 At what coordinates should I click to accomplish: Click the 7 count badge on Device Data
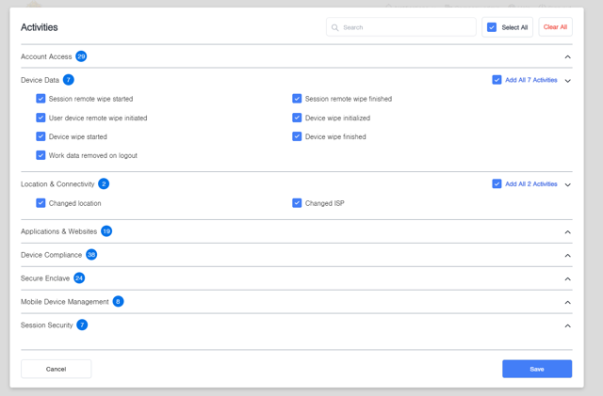69,80
